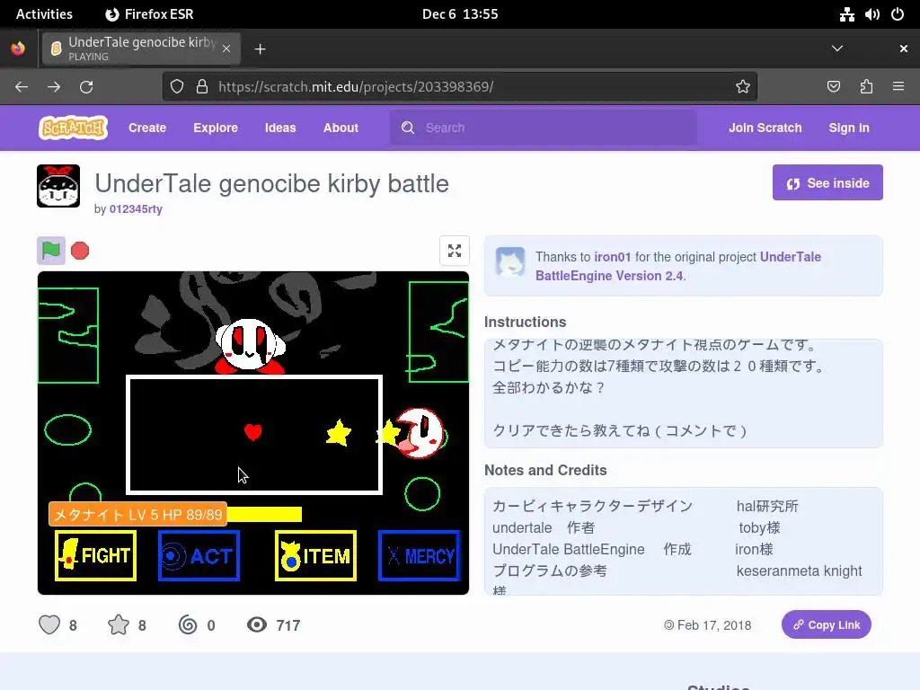This screenshot has height=690, width=920.
Task: Click the remix credit cat avatar
Action: [x=510, y=261]
